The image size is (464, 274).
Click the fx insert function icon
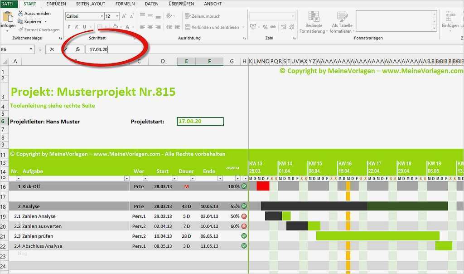(77, 49)
